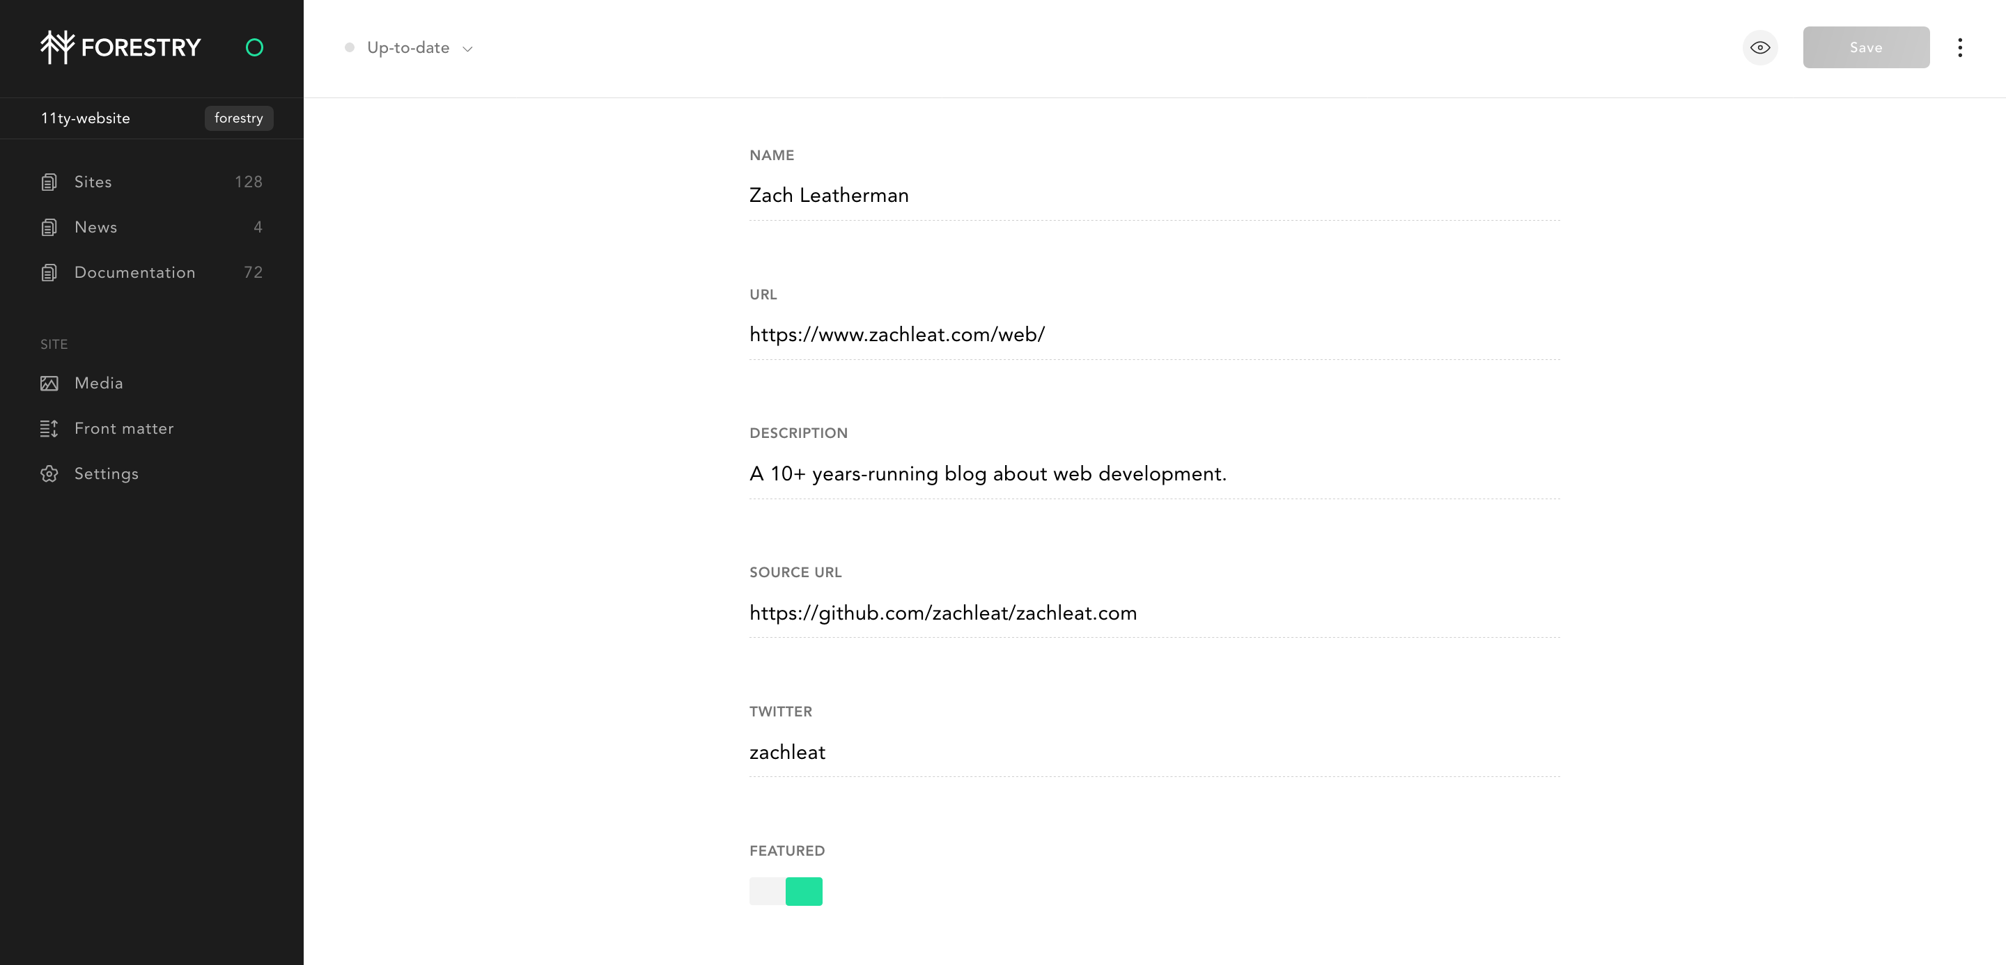2006x965 pixels.
Task: Click the 11ty-website site name
Action: click(x=86, y=118)
